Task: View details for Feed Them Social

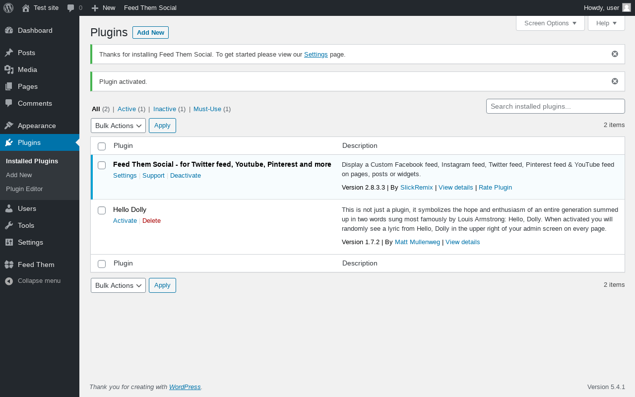Action: 456,188
